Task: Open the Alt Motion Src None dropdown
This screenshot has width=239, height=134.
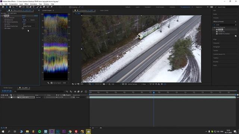Action: 25,20
